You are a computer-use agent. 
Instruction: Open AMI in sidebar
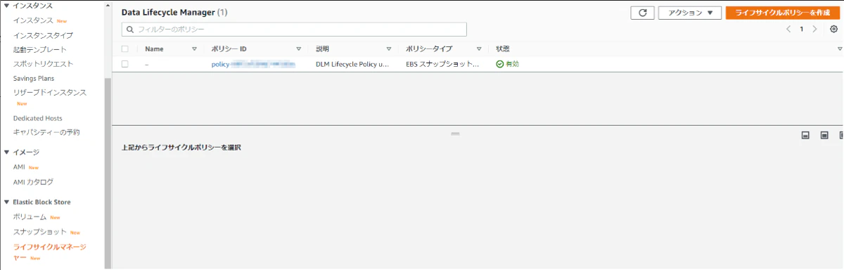point(20,167)
